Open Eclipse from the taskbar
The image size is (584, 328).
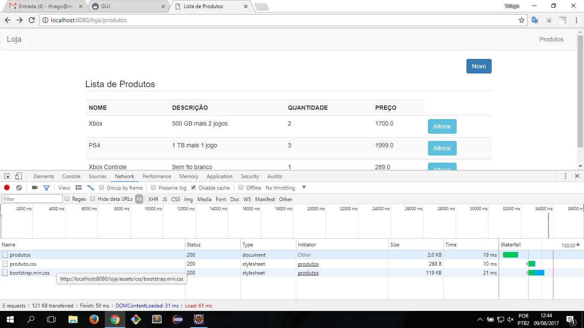178,319
